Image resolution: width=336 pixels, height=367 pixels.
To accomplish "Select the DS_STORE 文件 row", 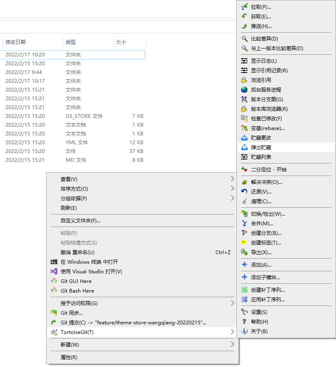I will click(x=72, y=116).
